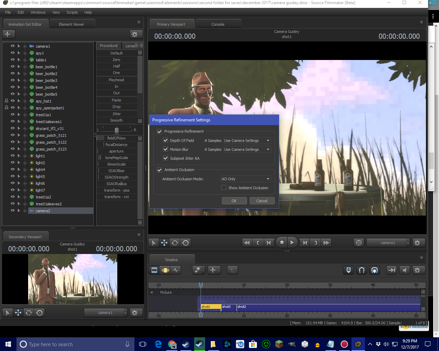Screen dimensions: 439x351
Task: Open the Windows menu
Action: point(38,12)
